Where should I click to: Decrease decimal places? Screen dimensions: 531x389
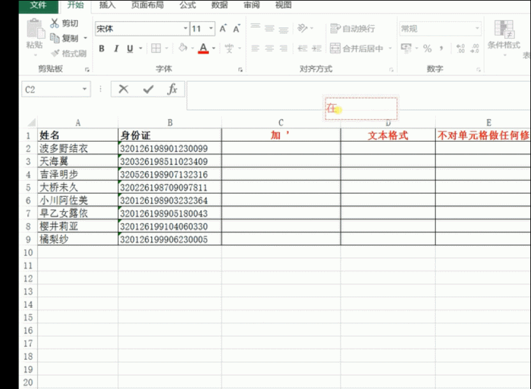pos(475,49)
